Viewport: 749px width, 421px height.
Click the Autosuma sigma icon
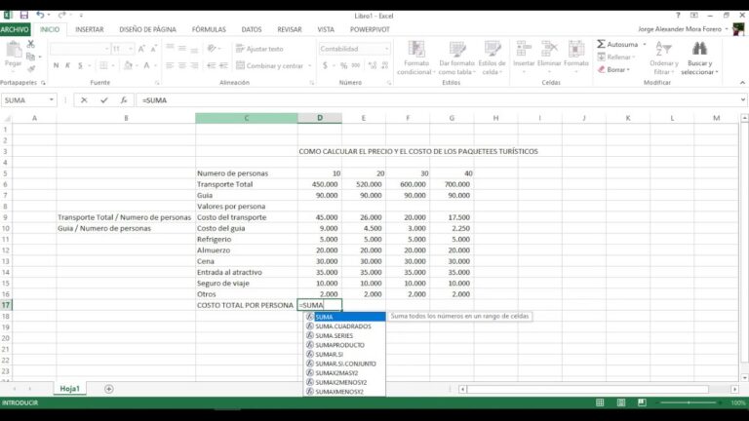click(x=600, y=45)
